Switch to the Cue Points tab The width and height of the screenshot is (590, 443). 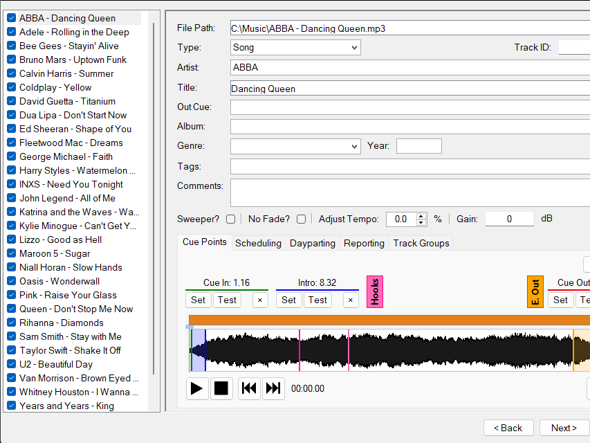204,242
